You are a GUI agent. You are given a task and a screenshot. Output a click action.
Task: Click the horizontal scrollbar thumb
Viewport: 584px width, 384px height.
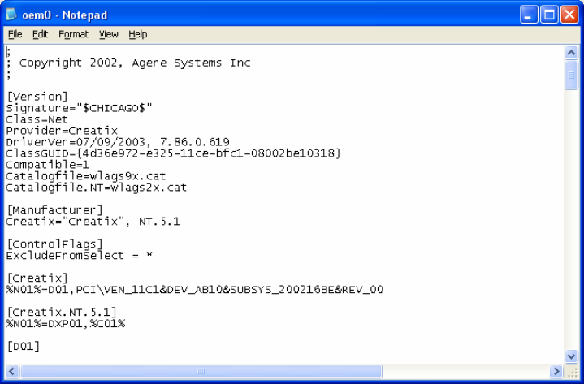tap(201, 371)
